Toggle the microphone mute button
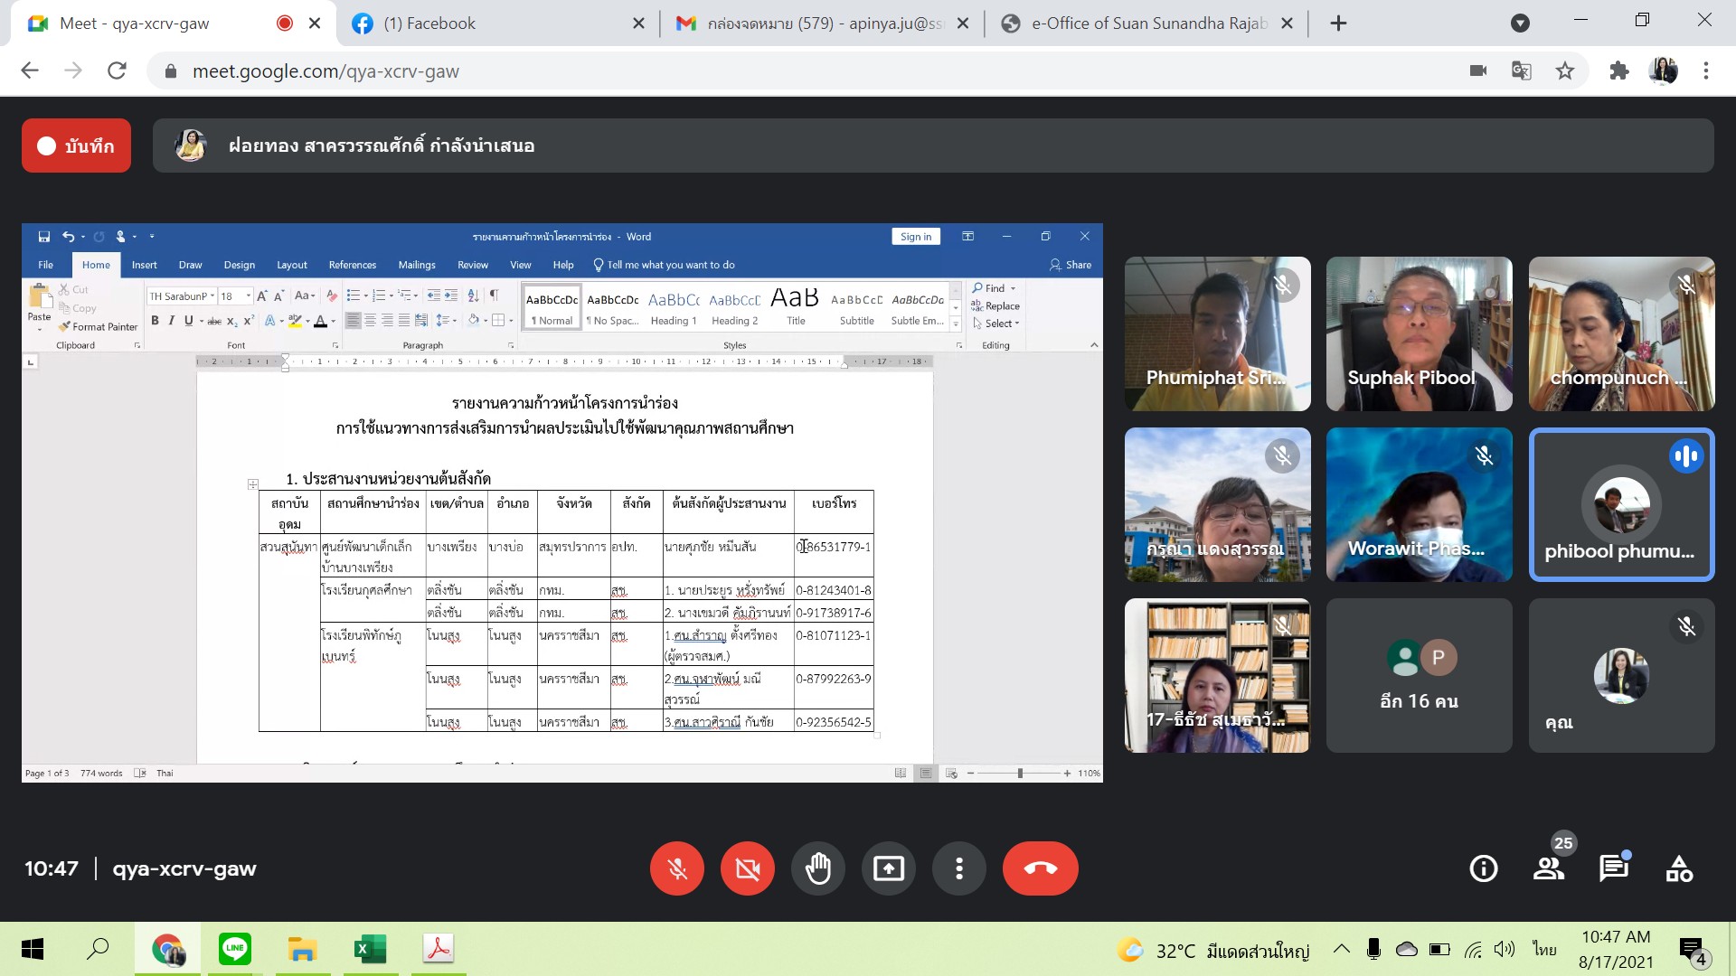The width and height of the screenshot is (1736, 976). [676, 868]
